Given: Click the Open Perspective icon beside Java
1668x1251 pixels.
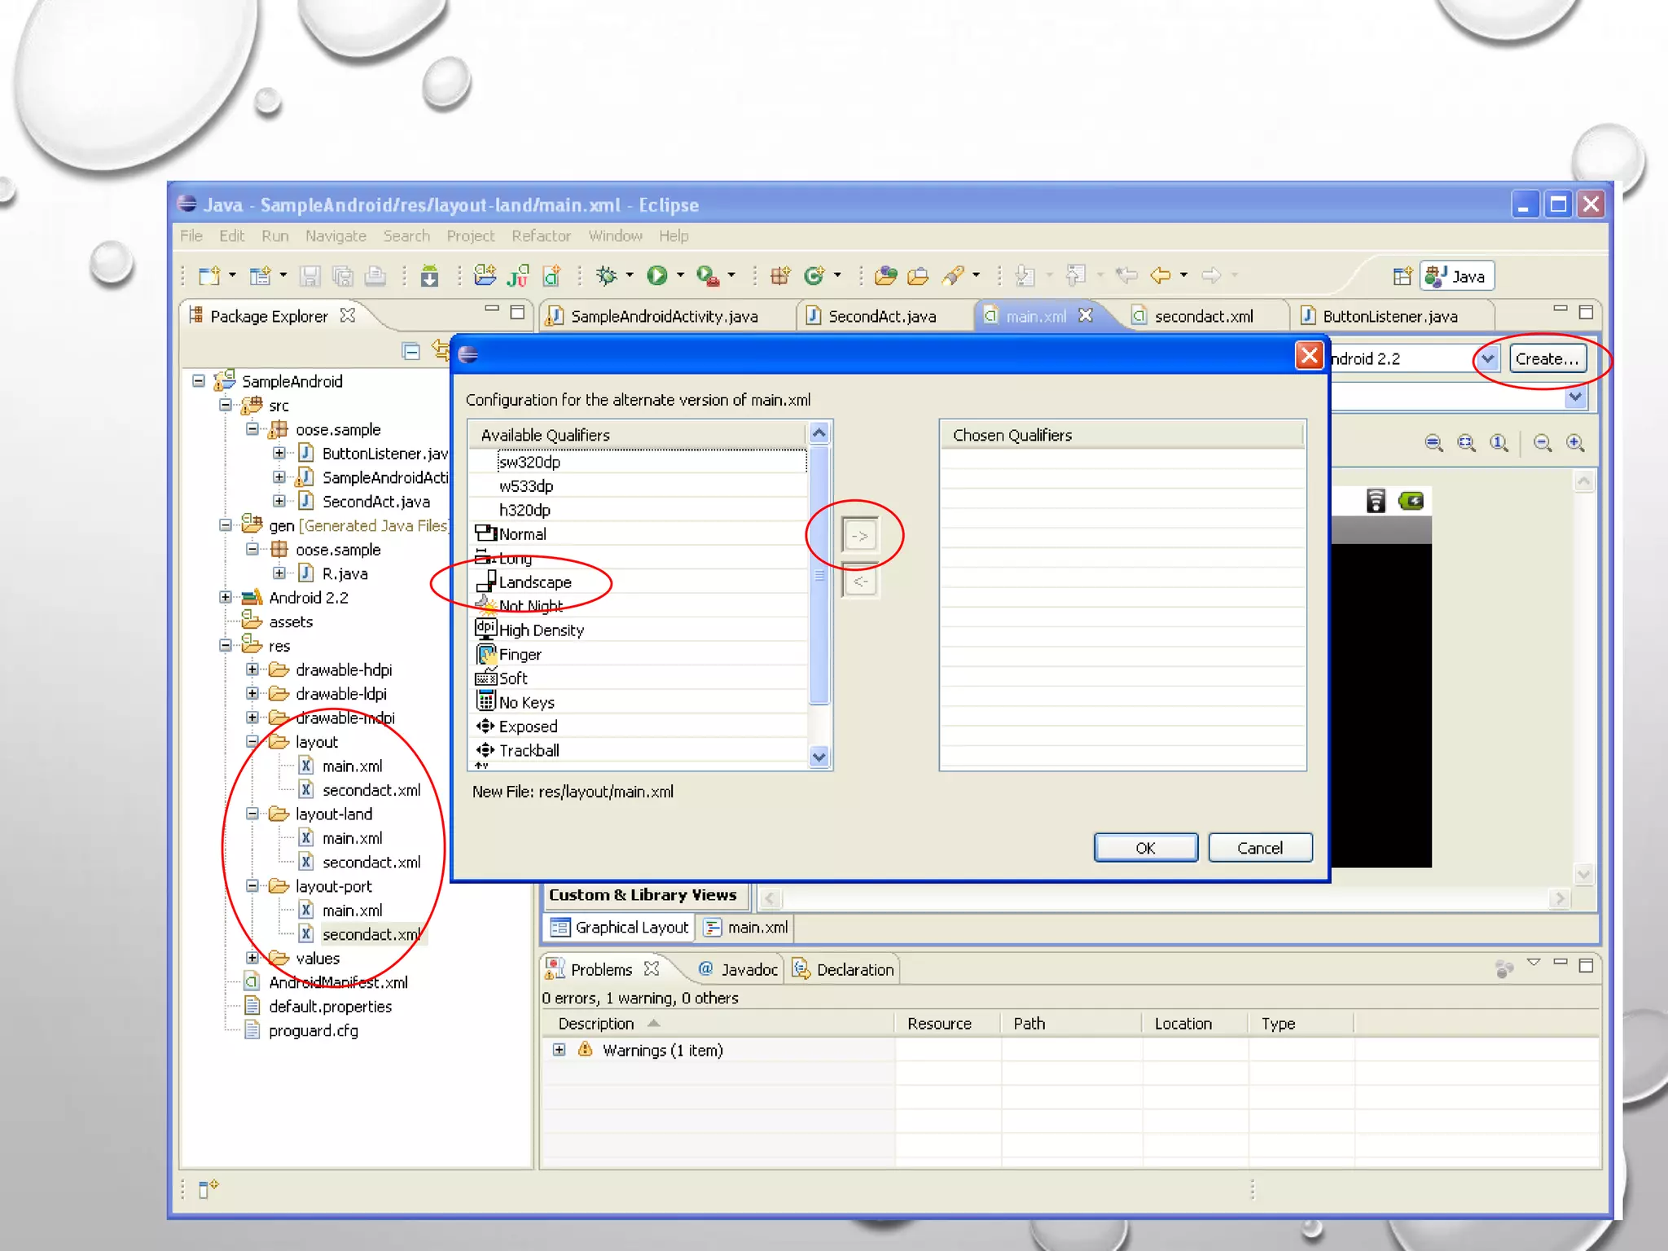Looking at the screenshot, I should 1402,277.
